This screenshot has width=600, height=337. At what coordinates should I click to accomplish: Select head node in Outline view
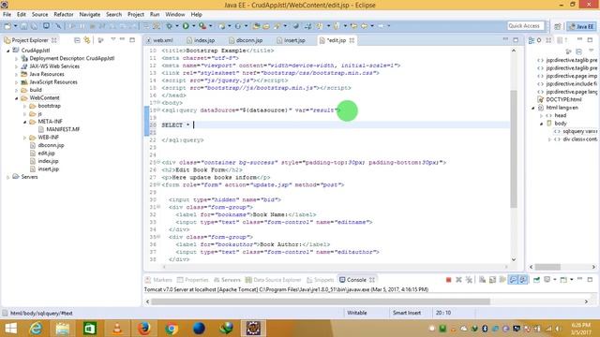click(x=561, y=115)
